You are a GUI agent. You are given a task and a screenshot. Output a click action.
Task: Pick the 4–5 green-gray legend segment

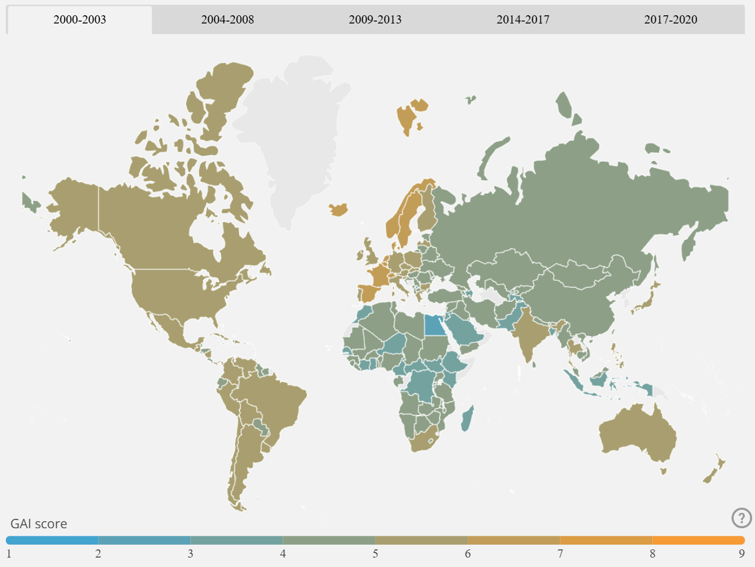[329, 540]
